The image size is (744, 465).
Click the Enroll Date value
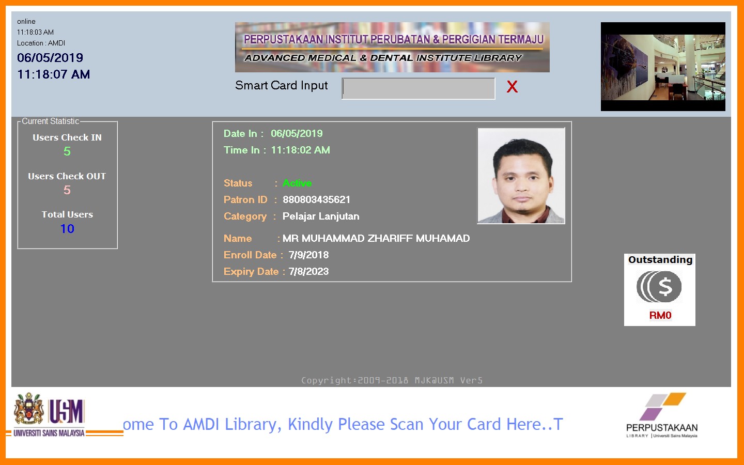[x=308, y=255]
